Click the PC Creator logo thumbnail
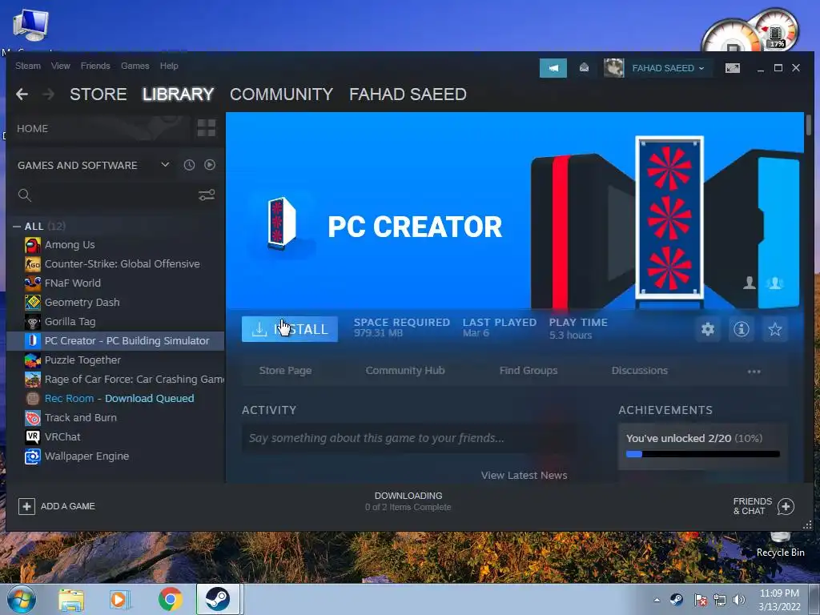 pyautogui.click(x=281, y=223)
